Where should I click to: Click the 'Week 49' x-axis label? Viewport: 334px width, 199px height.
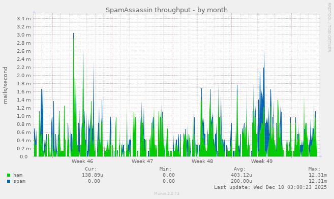pos(262,161)
